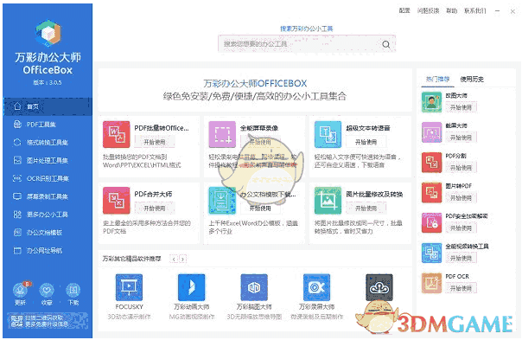This screenshot has height=340, width=522.
Task: Click the PDF分割 icon
Action: pos(431,163)
